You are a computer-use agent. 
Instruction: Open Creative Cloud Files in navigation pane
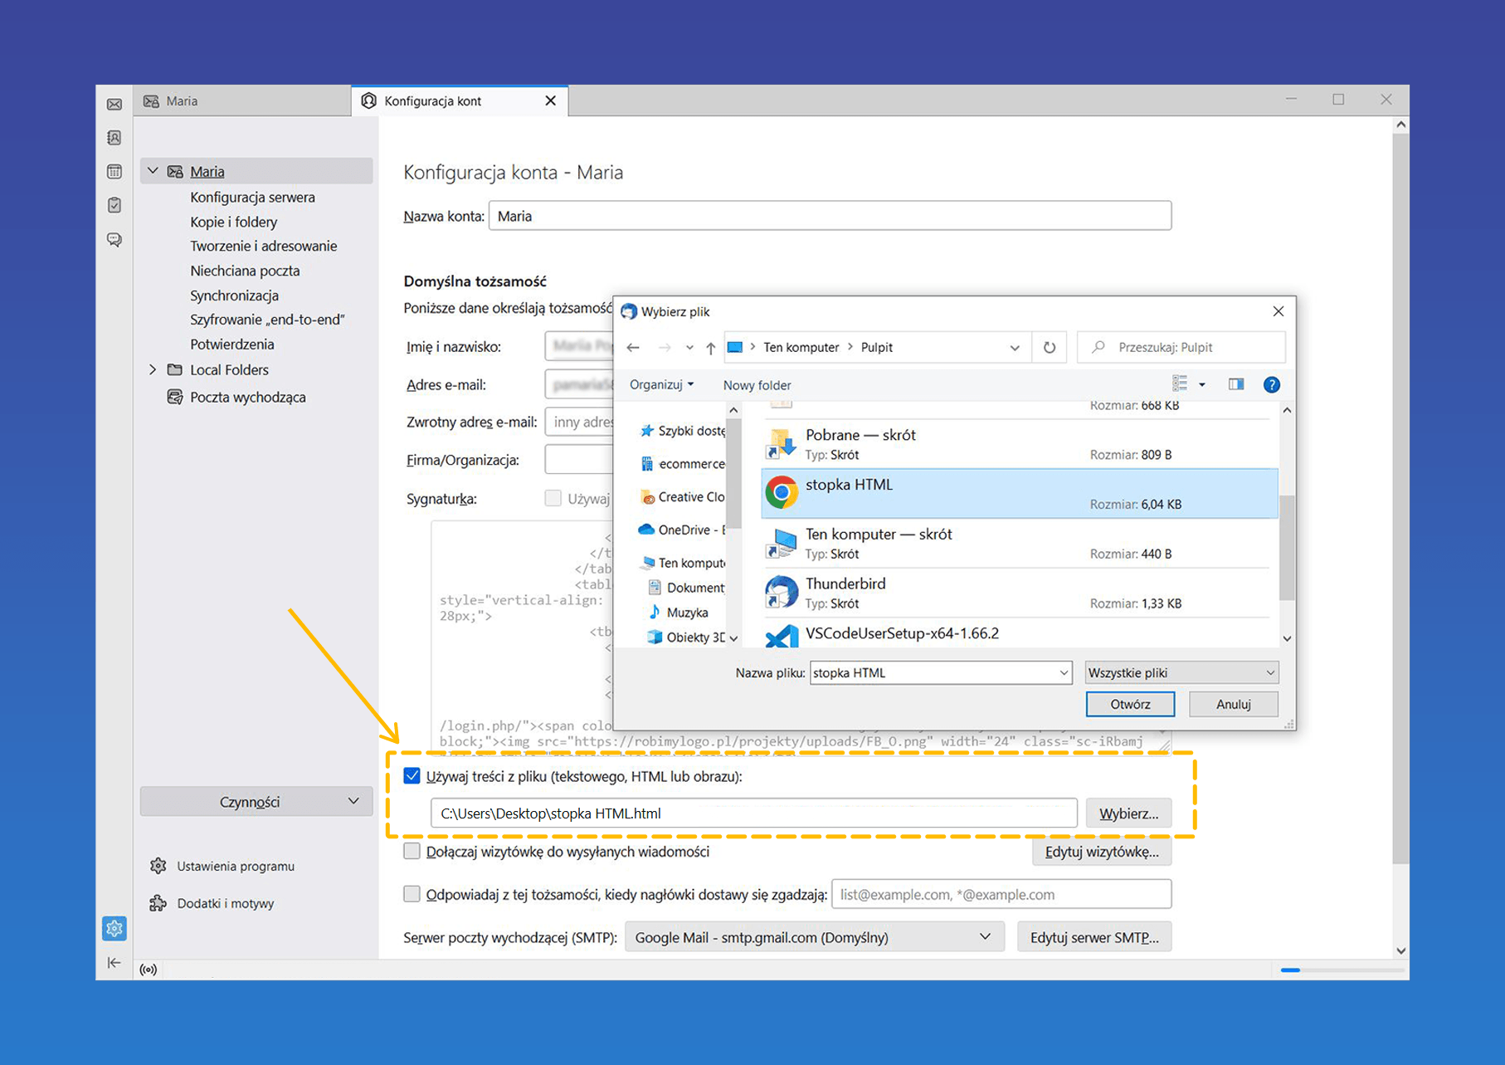coord(682,496)
